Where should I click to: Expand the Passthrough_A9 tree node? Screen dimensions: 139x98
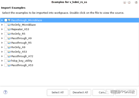(2, 38)
